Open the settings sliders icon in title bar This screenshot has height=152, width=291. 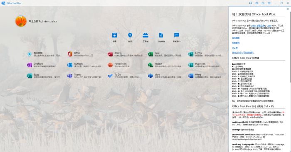pyautogui.click(x=269, y=3)
